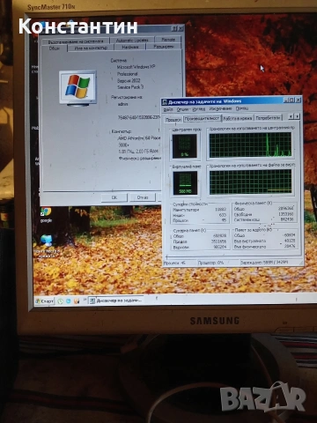Select the Task Manager taskbar button
Screen dimensions: 317x423
point(116,301)
